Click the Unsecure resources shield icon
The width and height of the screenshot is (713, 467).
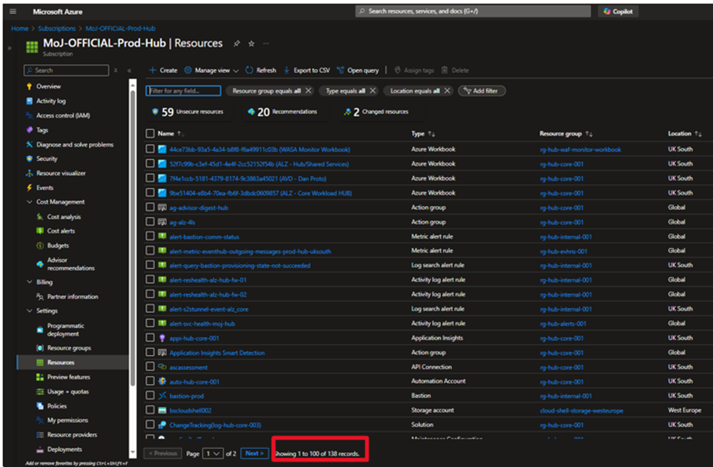pyautogui.click(x=155, y=112)
